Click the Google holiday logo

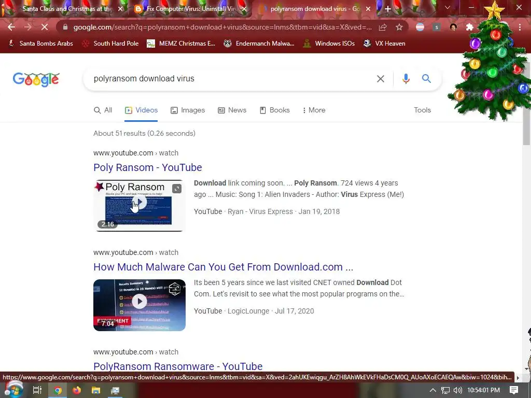pyautogui.click(x=36, y=79)
